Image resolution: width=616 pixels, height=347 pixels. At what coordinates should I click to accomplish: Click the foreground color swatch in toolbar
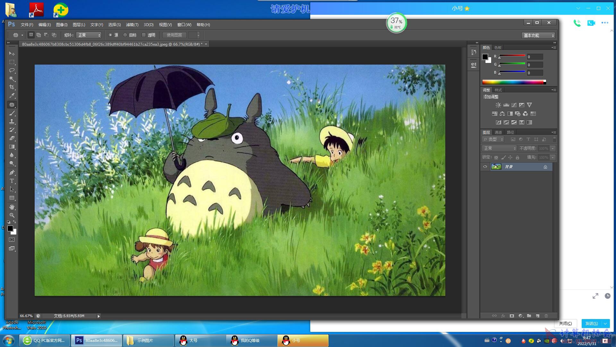(10, 228)
